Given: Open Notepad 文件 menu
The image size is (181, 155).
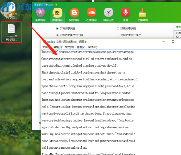Looking at the screenshot, I should click(x=45, y=47).
